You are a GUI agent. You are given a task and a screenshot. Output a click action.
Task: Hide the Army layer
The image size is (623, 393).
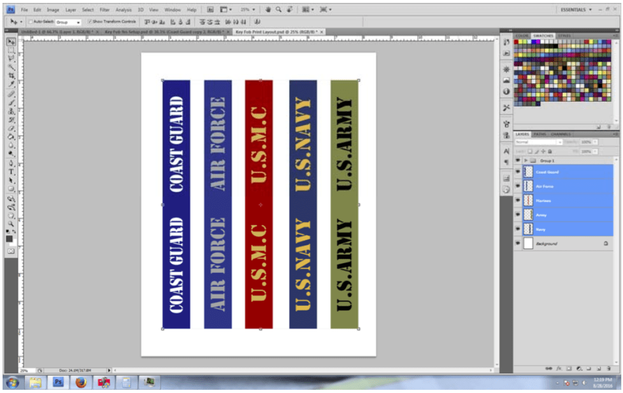click(517, 214)
